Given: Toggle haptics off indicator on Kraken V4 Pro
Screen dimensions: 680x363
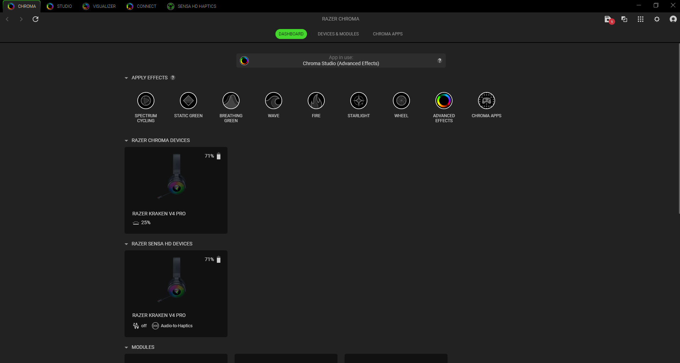Looking at the screenshot, I should 139,326.
